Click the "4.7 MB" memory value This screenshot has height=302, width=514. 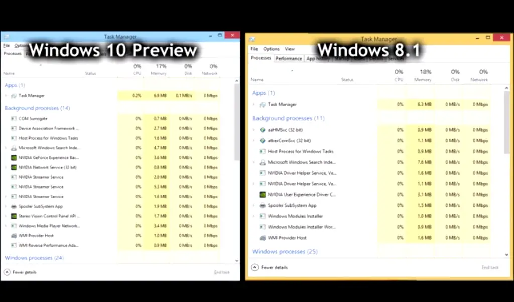[x=160, y=148]
